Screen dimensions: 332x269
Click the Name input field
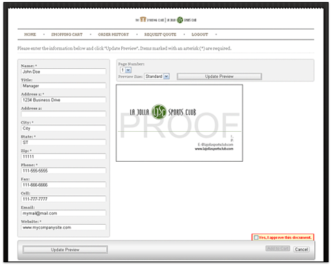pos(64,72)
